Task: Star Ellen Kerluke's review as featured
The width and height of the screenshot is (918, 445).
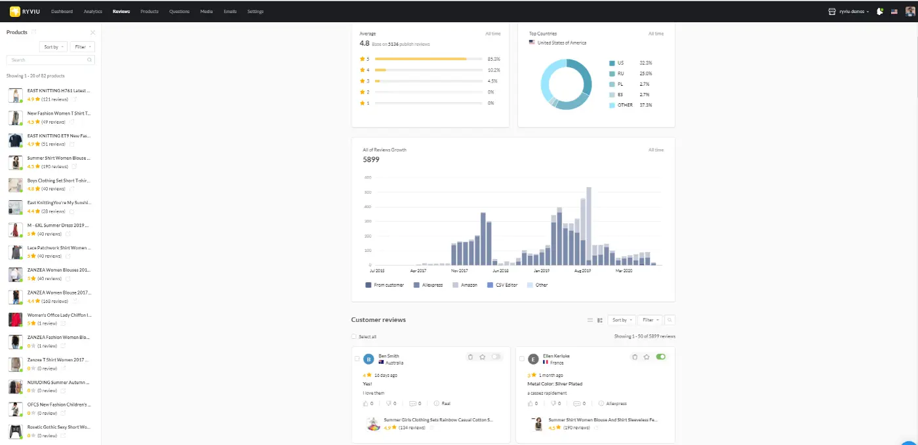Action: [646, 357]
